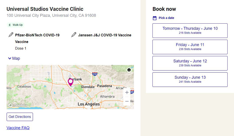The height and width of the screenshot is (136, 234).
Task: Choose the Sunday - June 13 date option
Action: point(190,80)
